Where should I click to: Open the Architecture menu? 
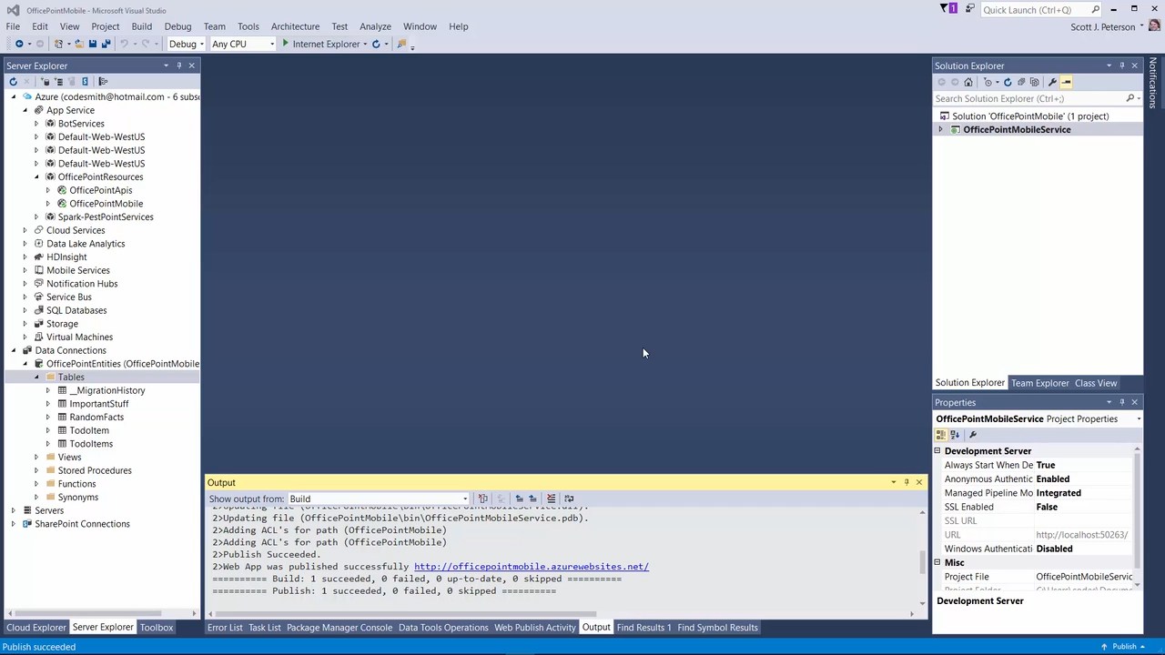[295, 26]
